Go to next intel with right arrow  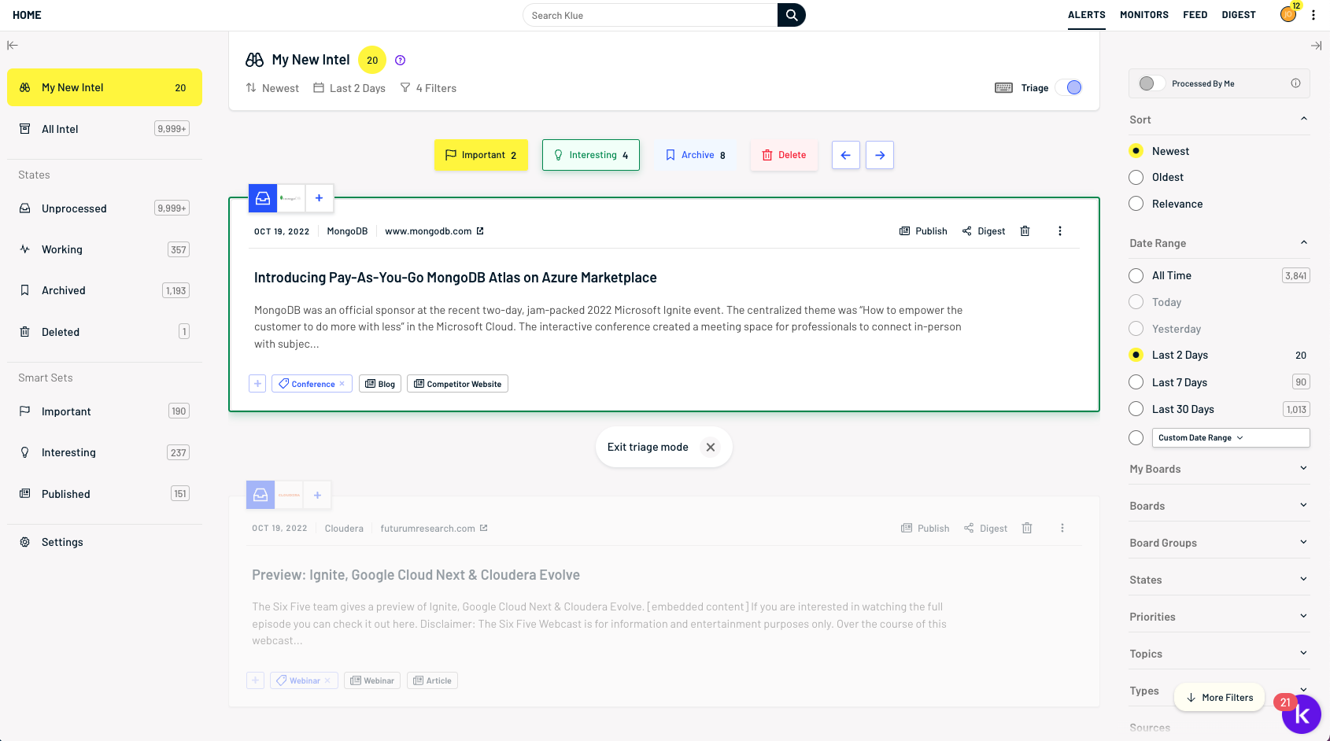879,155
